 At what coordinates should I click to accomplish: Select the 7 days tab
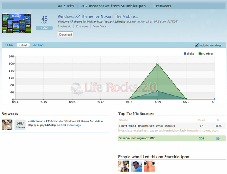click(23, 45)
